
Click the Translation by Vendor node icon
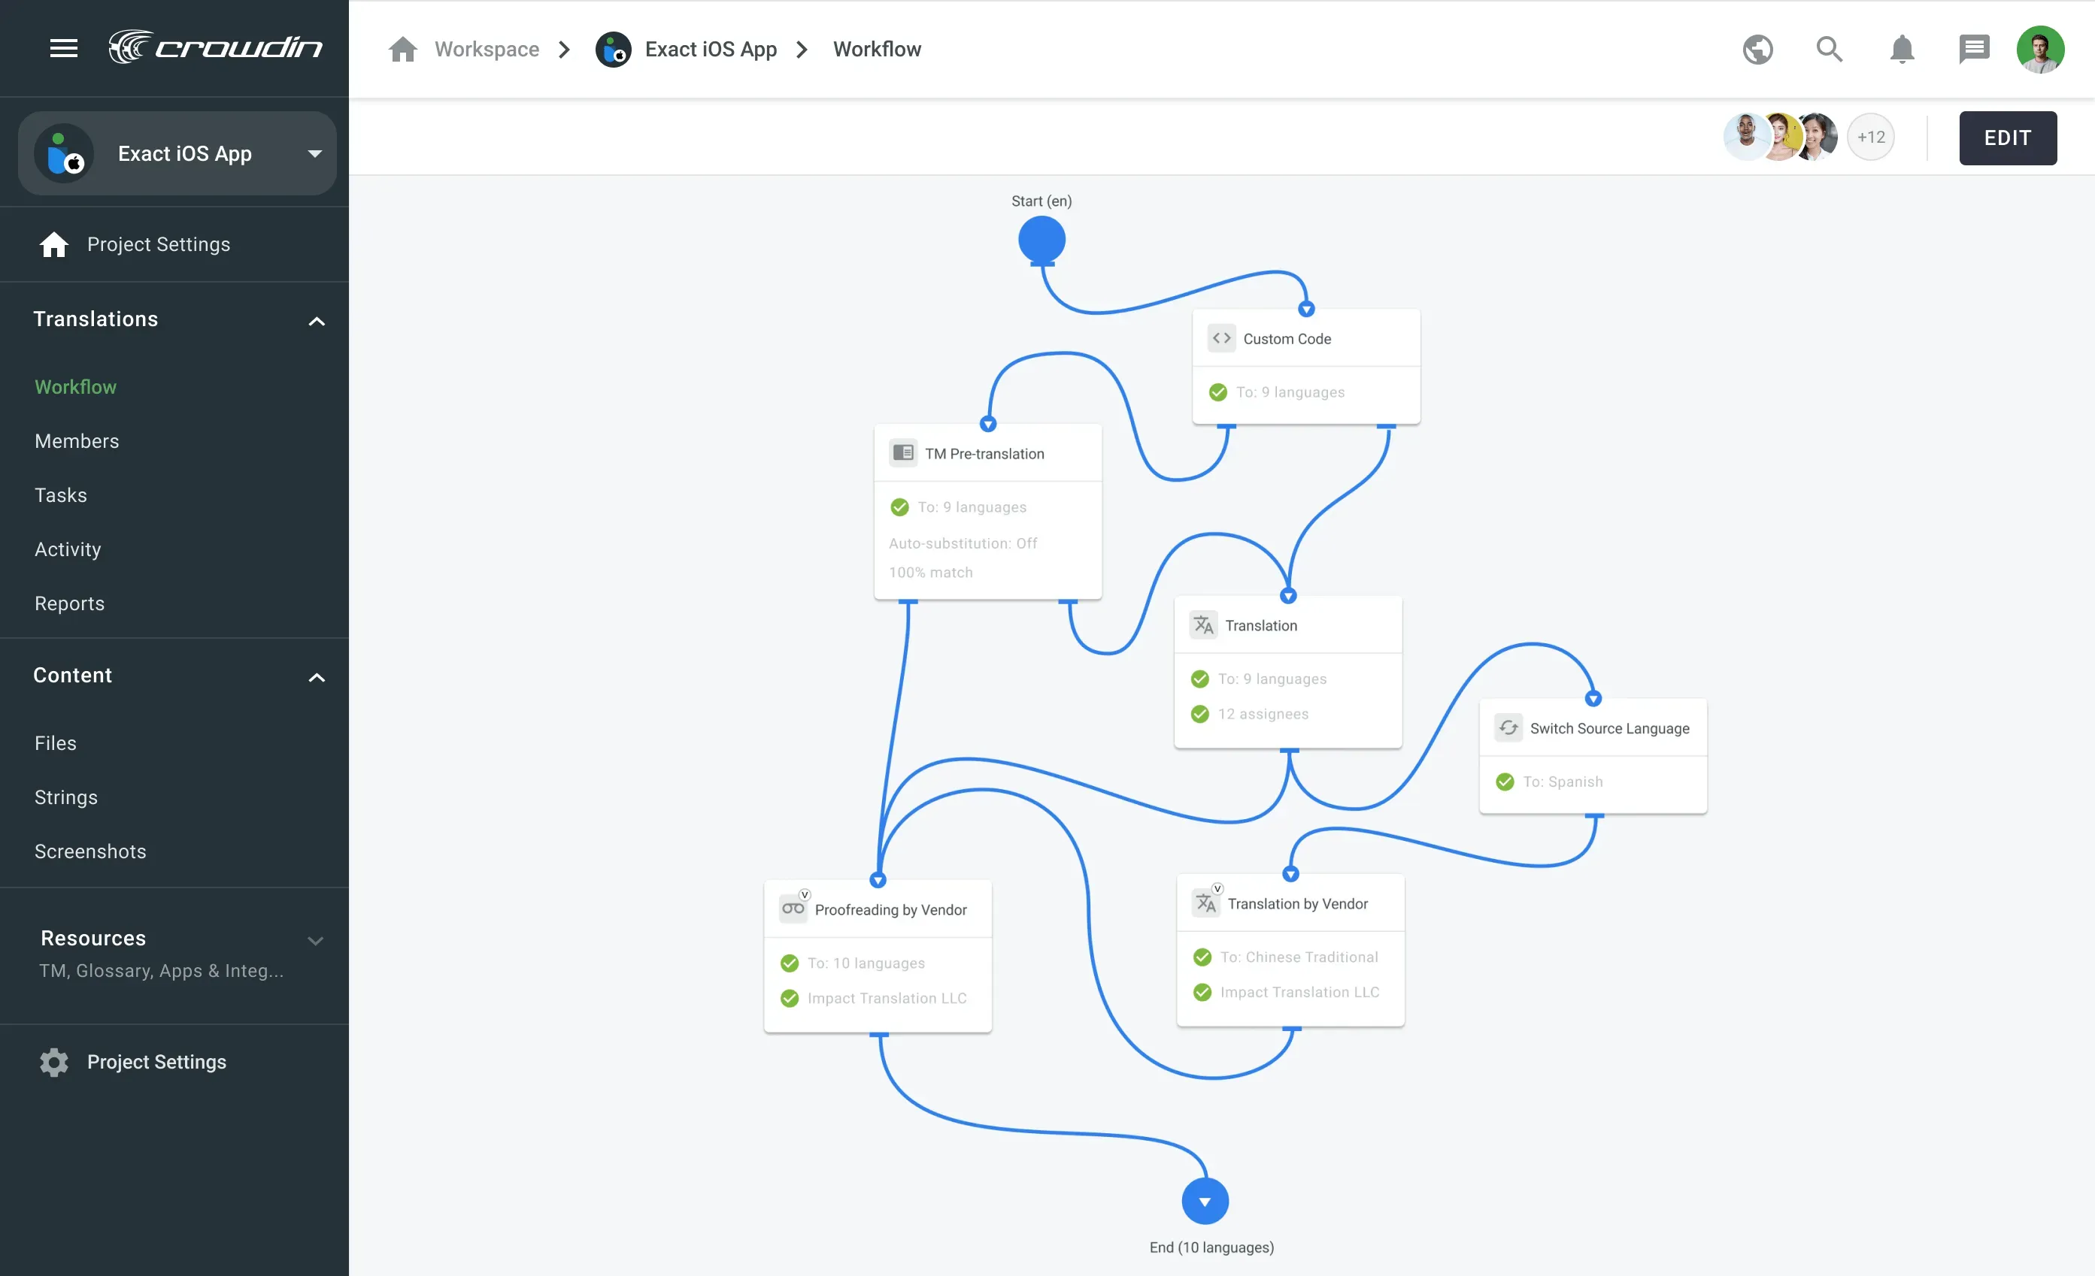point(1205,903)
